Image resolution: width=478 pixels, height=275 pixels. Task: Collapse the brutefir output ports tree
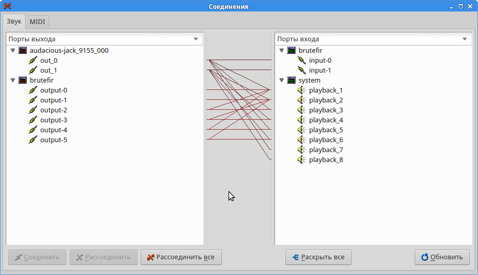(x=13, y=80)
